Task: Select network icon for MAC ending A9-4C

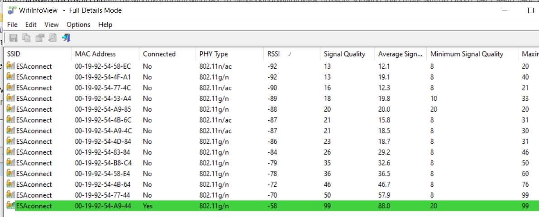Action: tap(11, 131)
